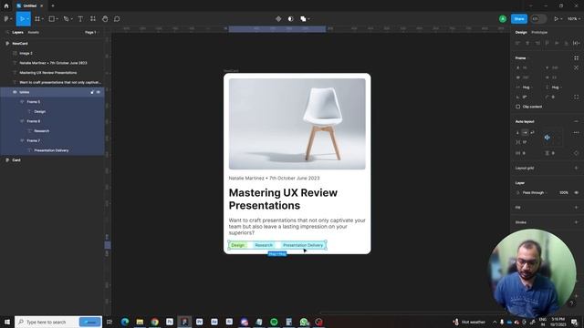584x328 pixels.
Task: Open the Resources tool
Action: (93, 18)
